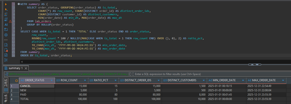
Task: Open the variables panel braces icon
Action: (6, 55)
